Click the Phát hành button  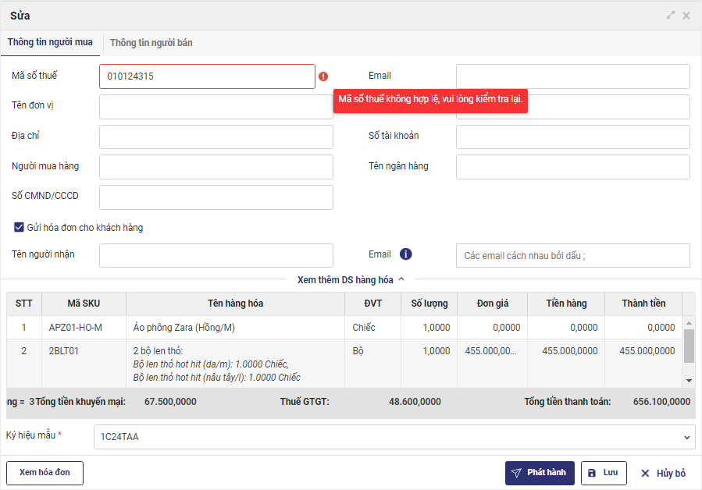click(x=540, y=473)
